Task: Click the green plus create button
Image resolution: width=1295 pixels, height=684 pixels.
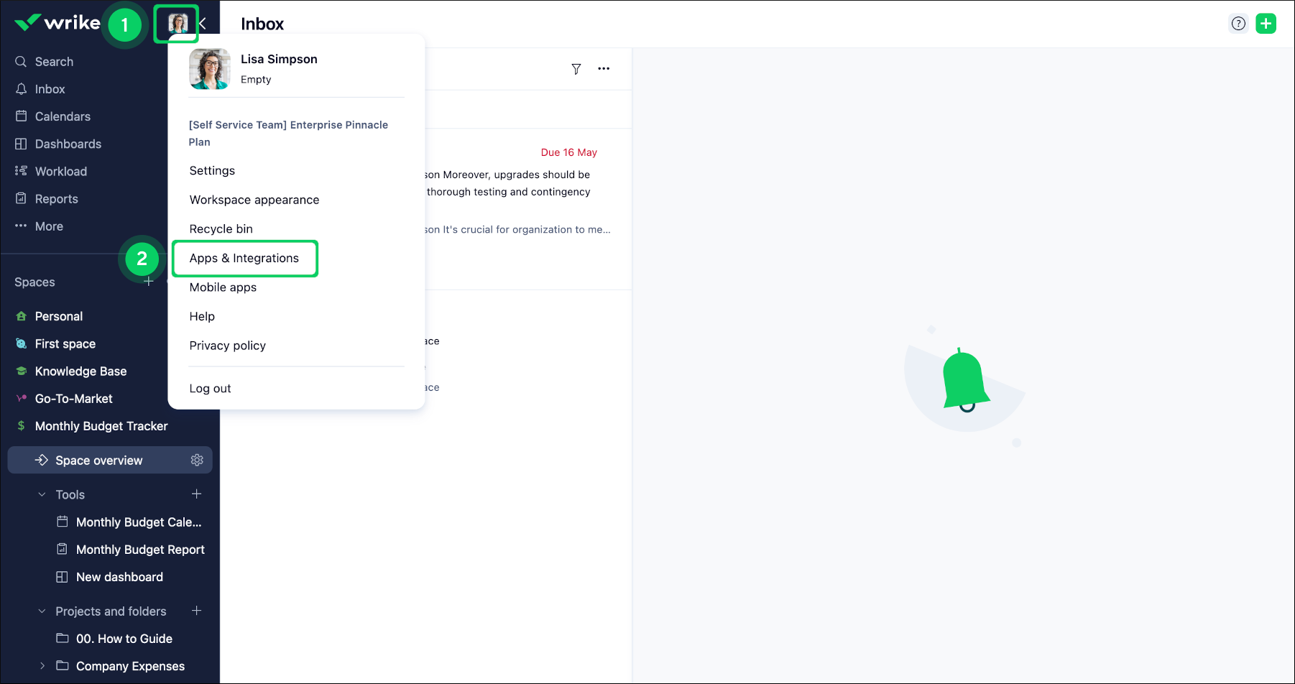Action: pyautogui.click(x=1266, y=23)
